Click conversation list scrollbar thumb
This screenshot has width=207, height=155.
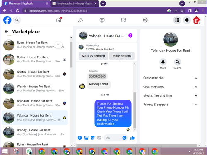[71, 55]
